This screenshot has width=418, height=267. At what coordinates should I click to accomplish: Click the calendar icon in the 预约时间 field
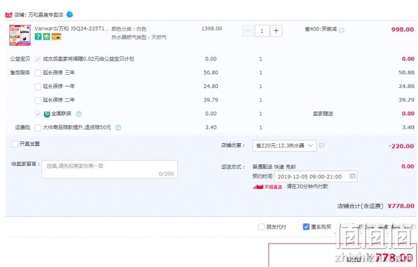tap(352, 176)
